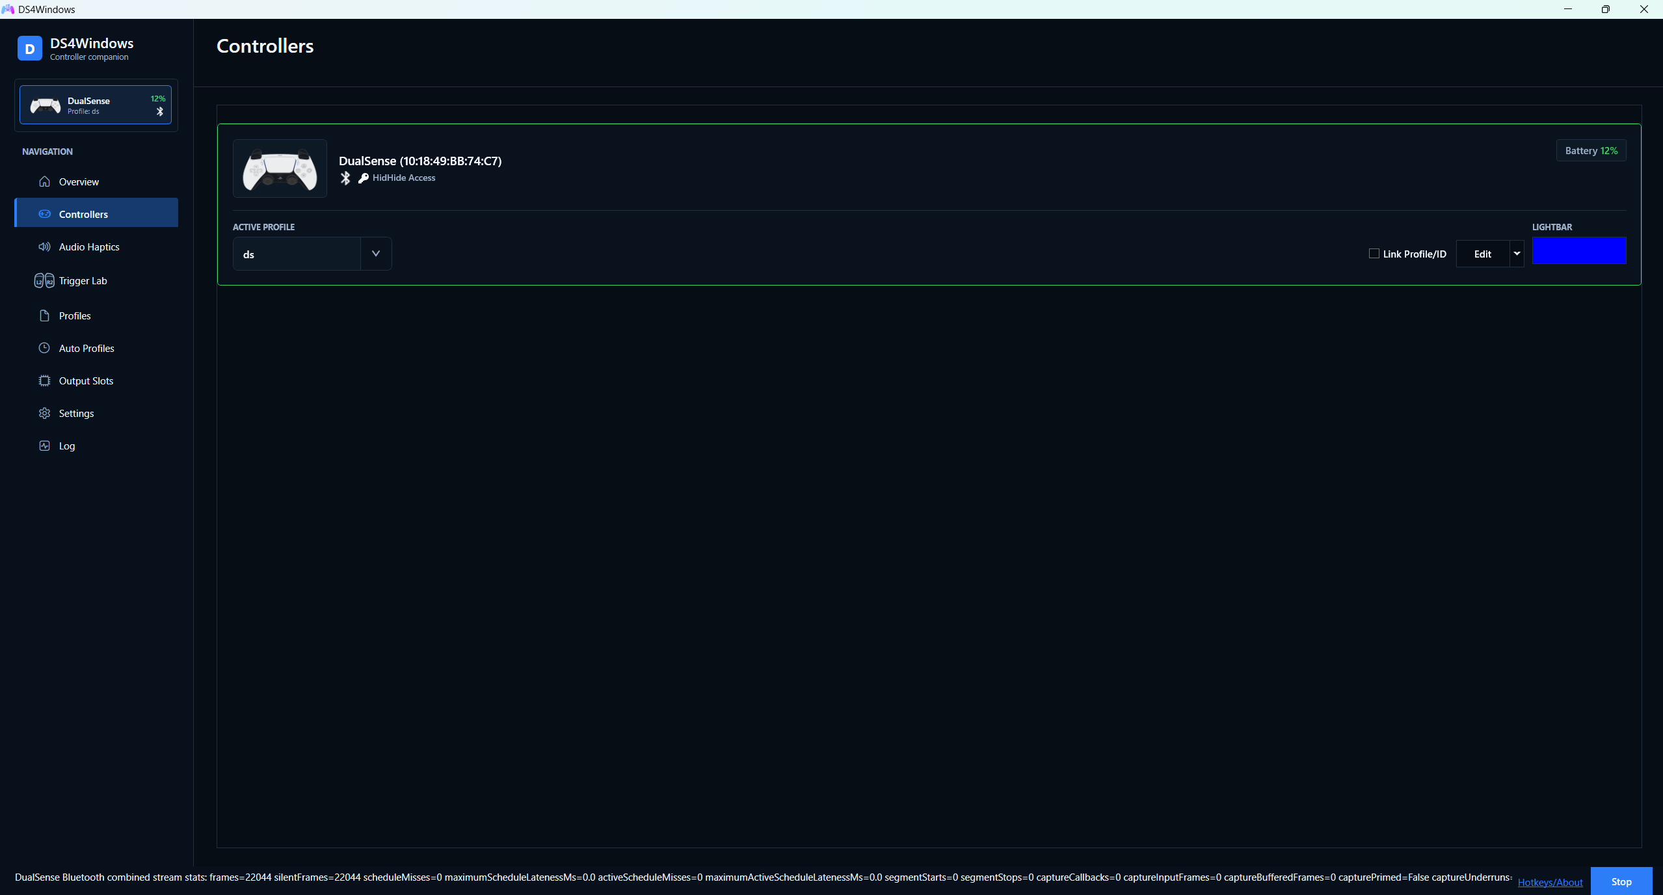The width and height of the screenshot is (1663, 895).
Task: Click the DualSense MAC address title
Action: pyautogui.click(x=420, y=161)
